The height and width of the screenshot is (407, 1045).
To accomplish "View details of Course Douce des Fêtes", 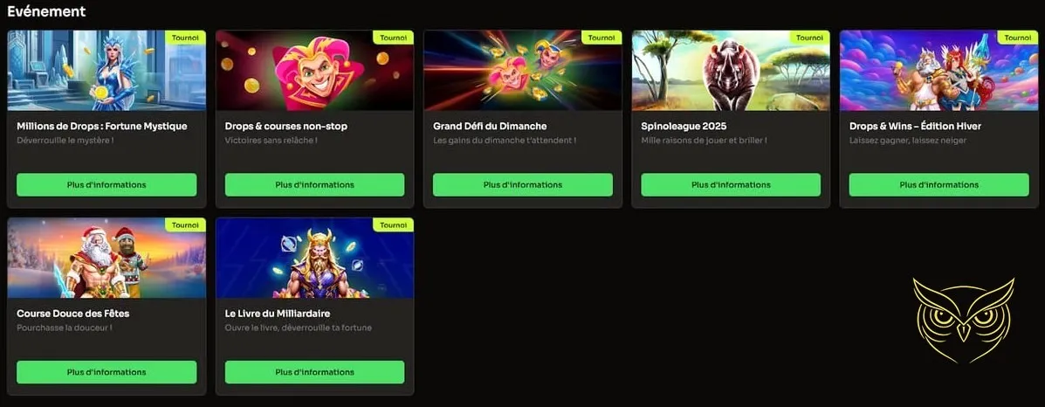I will tap(107, 372).
